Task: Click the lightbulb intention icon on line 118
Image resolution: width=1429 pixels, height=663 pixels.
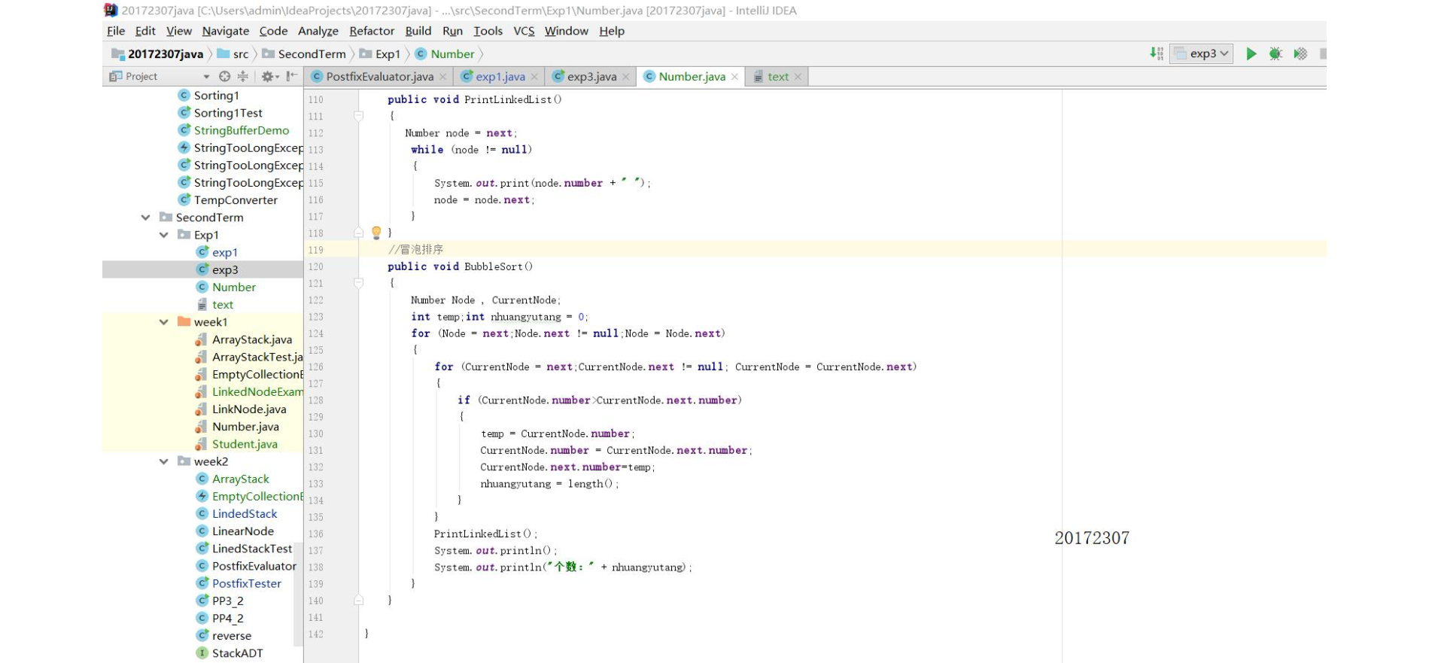Action: [376, 233]
